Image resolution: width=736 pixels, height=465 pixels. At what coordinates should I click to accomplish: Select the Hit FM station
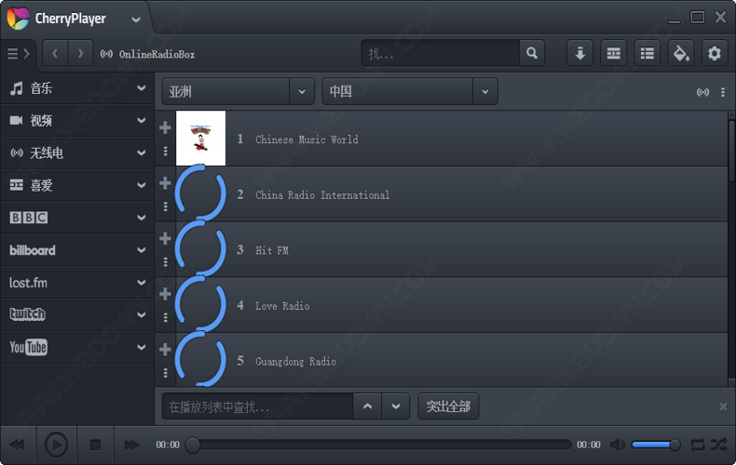[272, 250]
